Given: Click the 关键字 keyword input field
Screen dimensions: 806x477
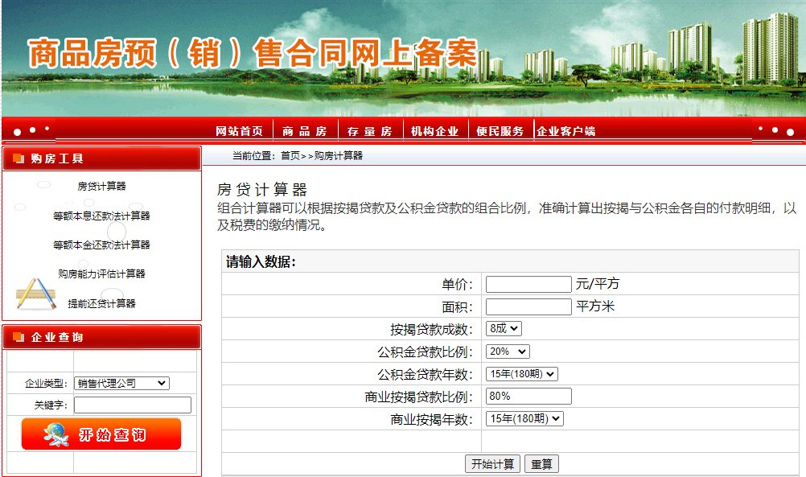Looking at the screenshot, I should tap(133, 405).
